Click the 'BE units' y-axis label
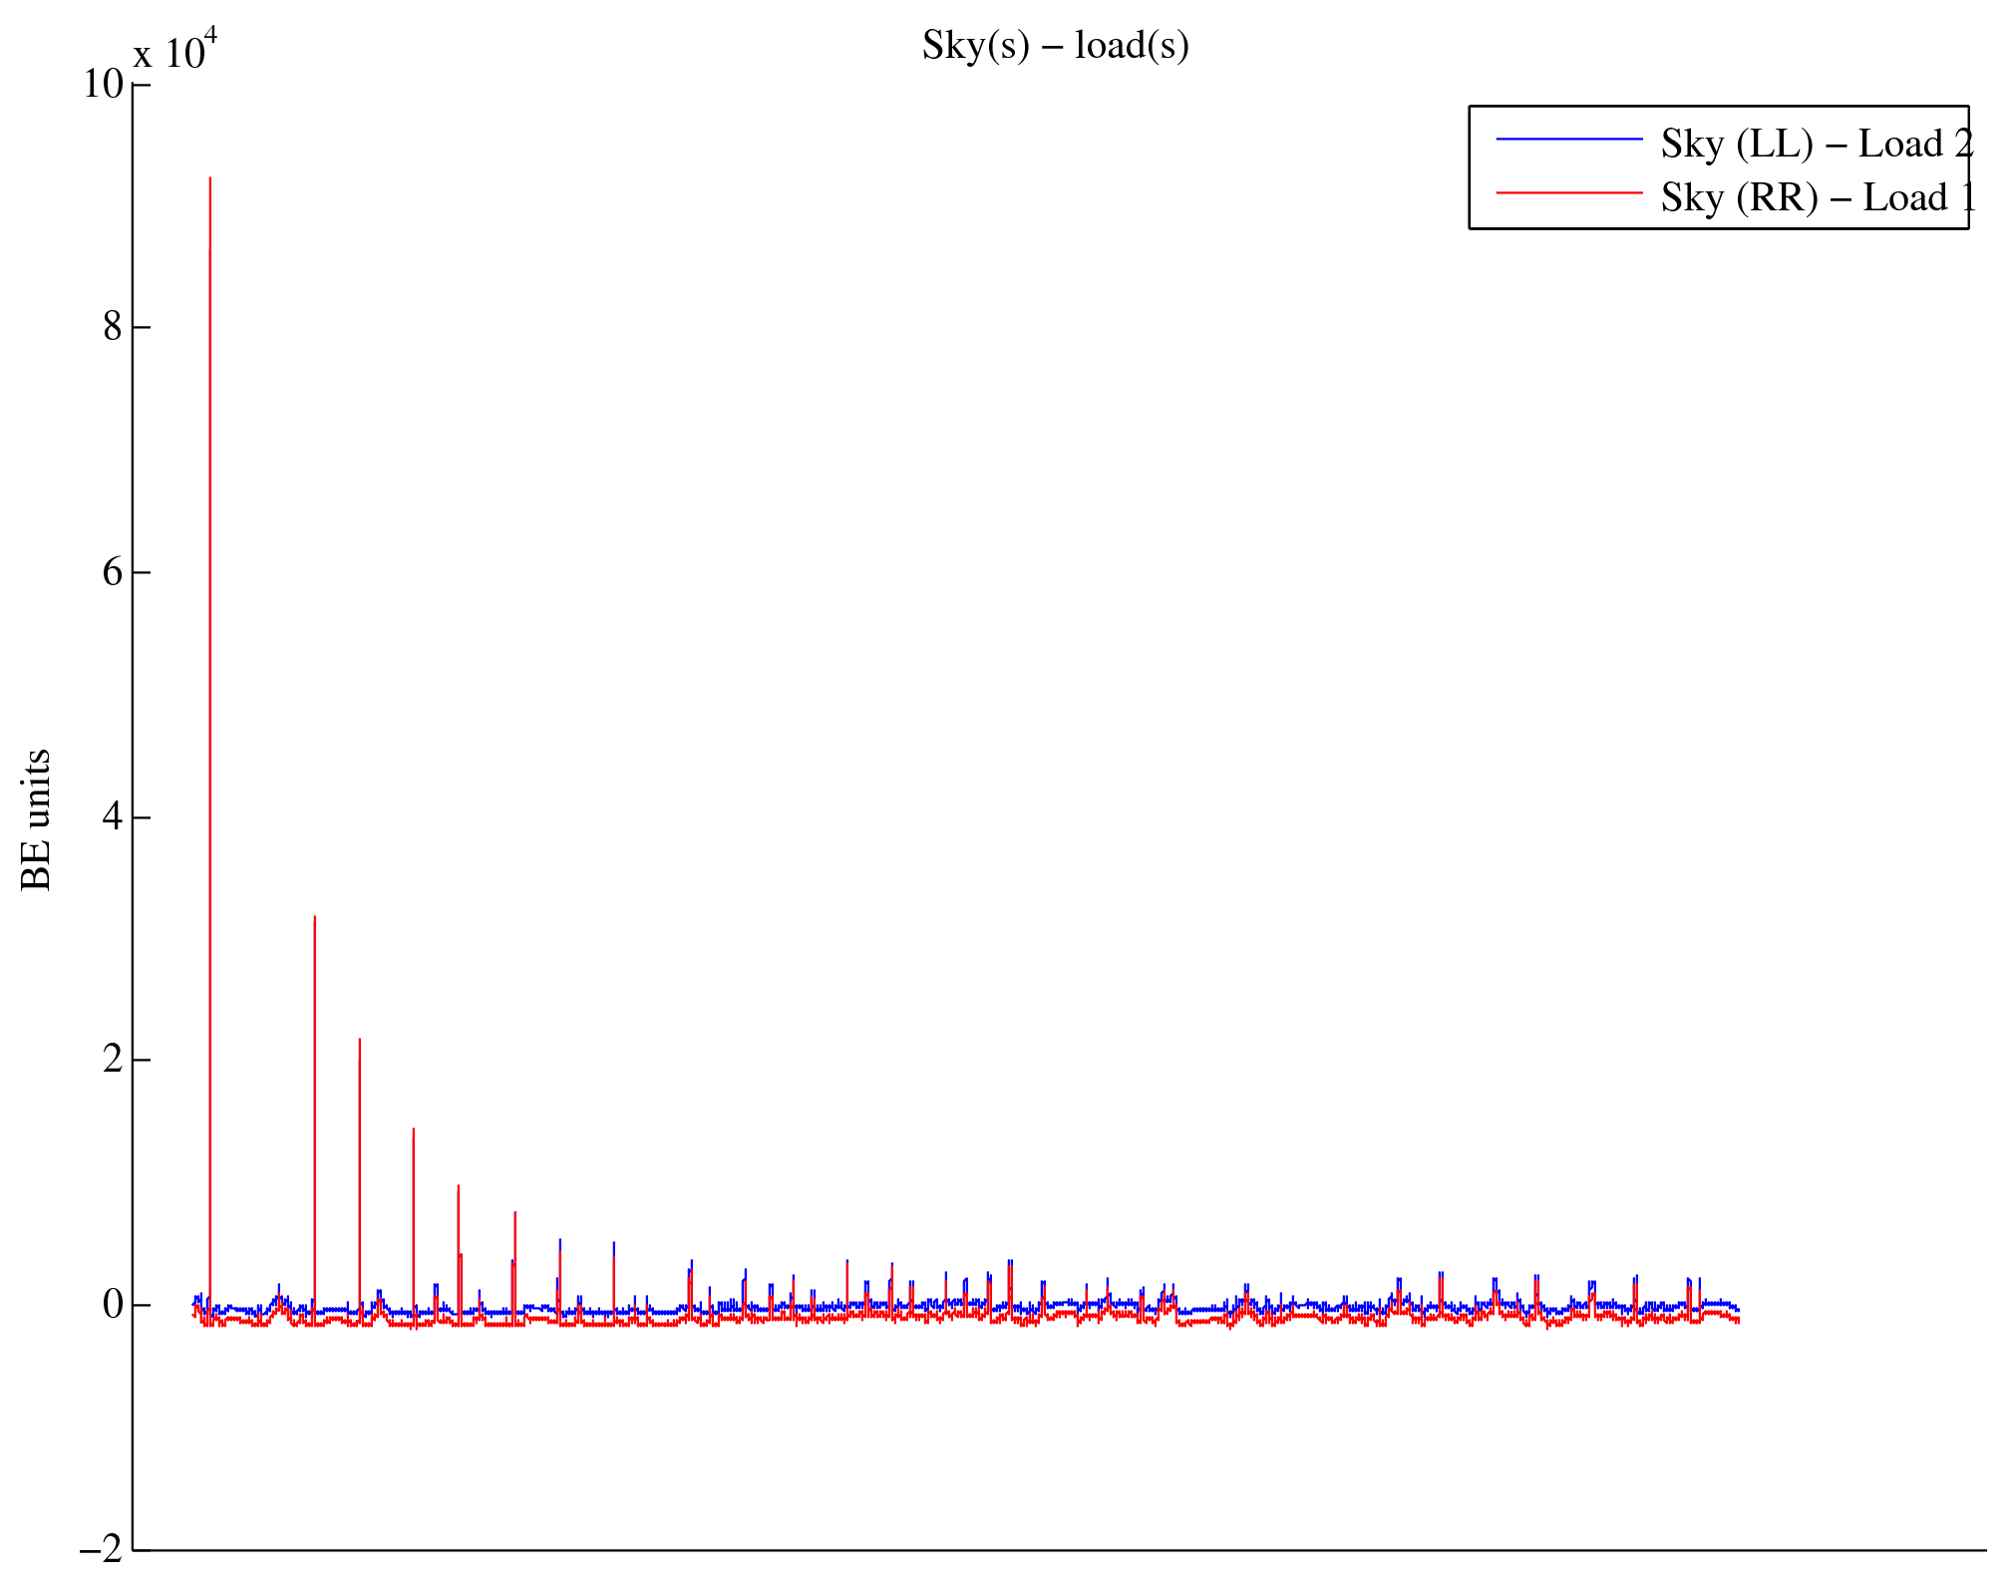This screenshot has height=1587, width=2015. pyautogui.click(x=37, y=819)
